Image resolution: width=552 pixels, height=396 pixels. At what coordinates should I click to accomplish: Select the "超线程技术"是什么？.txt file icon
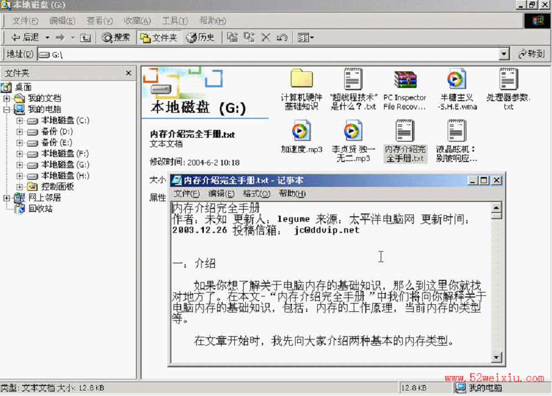click(353, 78)
